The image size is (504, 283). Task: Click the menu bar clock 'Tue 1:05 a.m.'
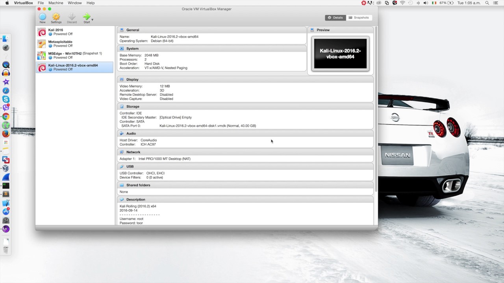[x=469, y=3]
